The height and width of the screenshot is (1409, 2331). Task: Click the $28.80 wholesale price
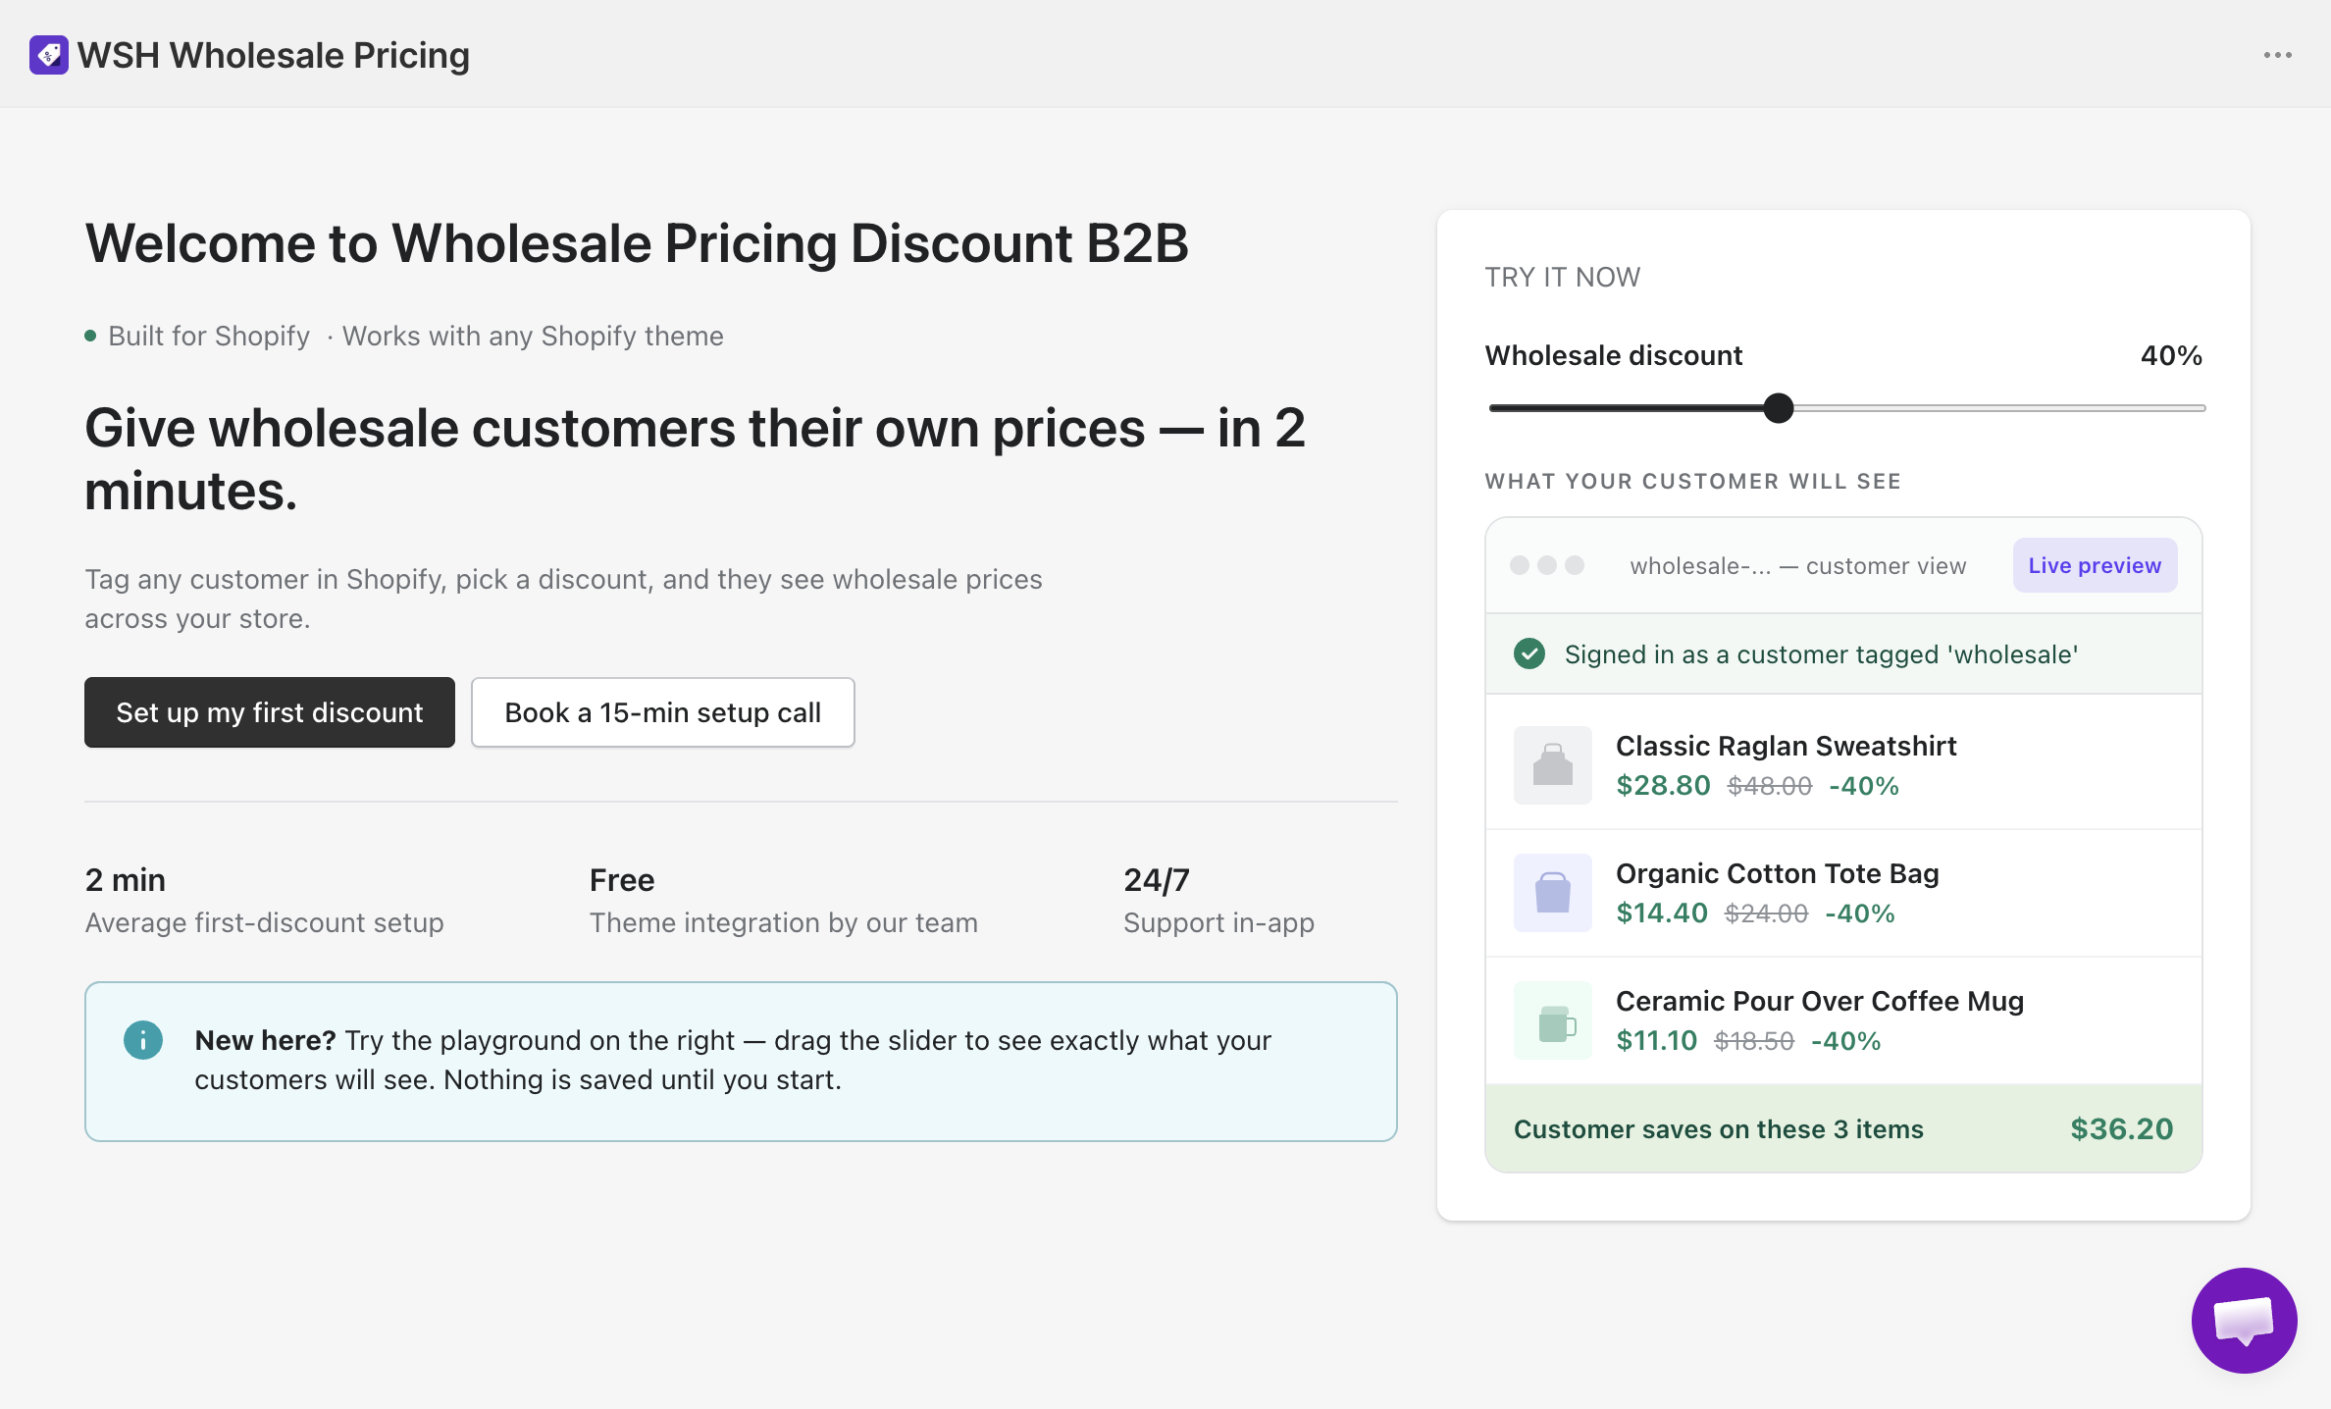(x=1663, y=785)
